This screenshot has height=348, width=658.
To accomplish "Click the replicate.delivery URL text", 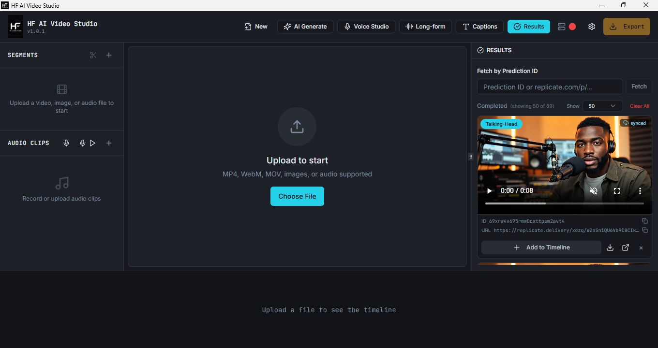I will pyautogui.click(x=566, y=231).
